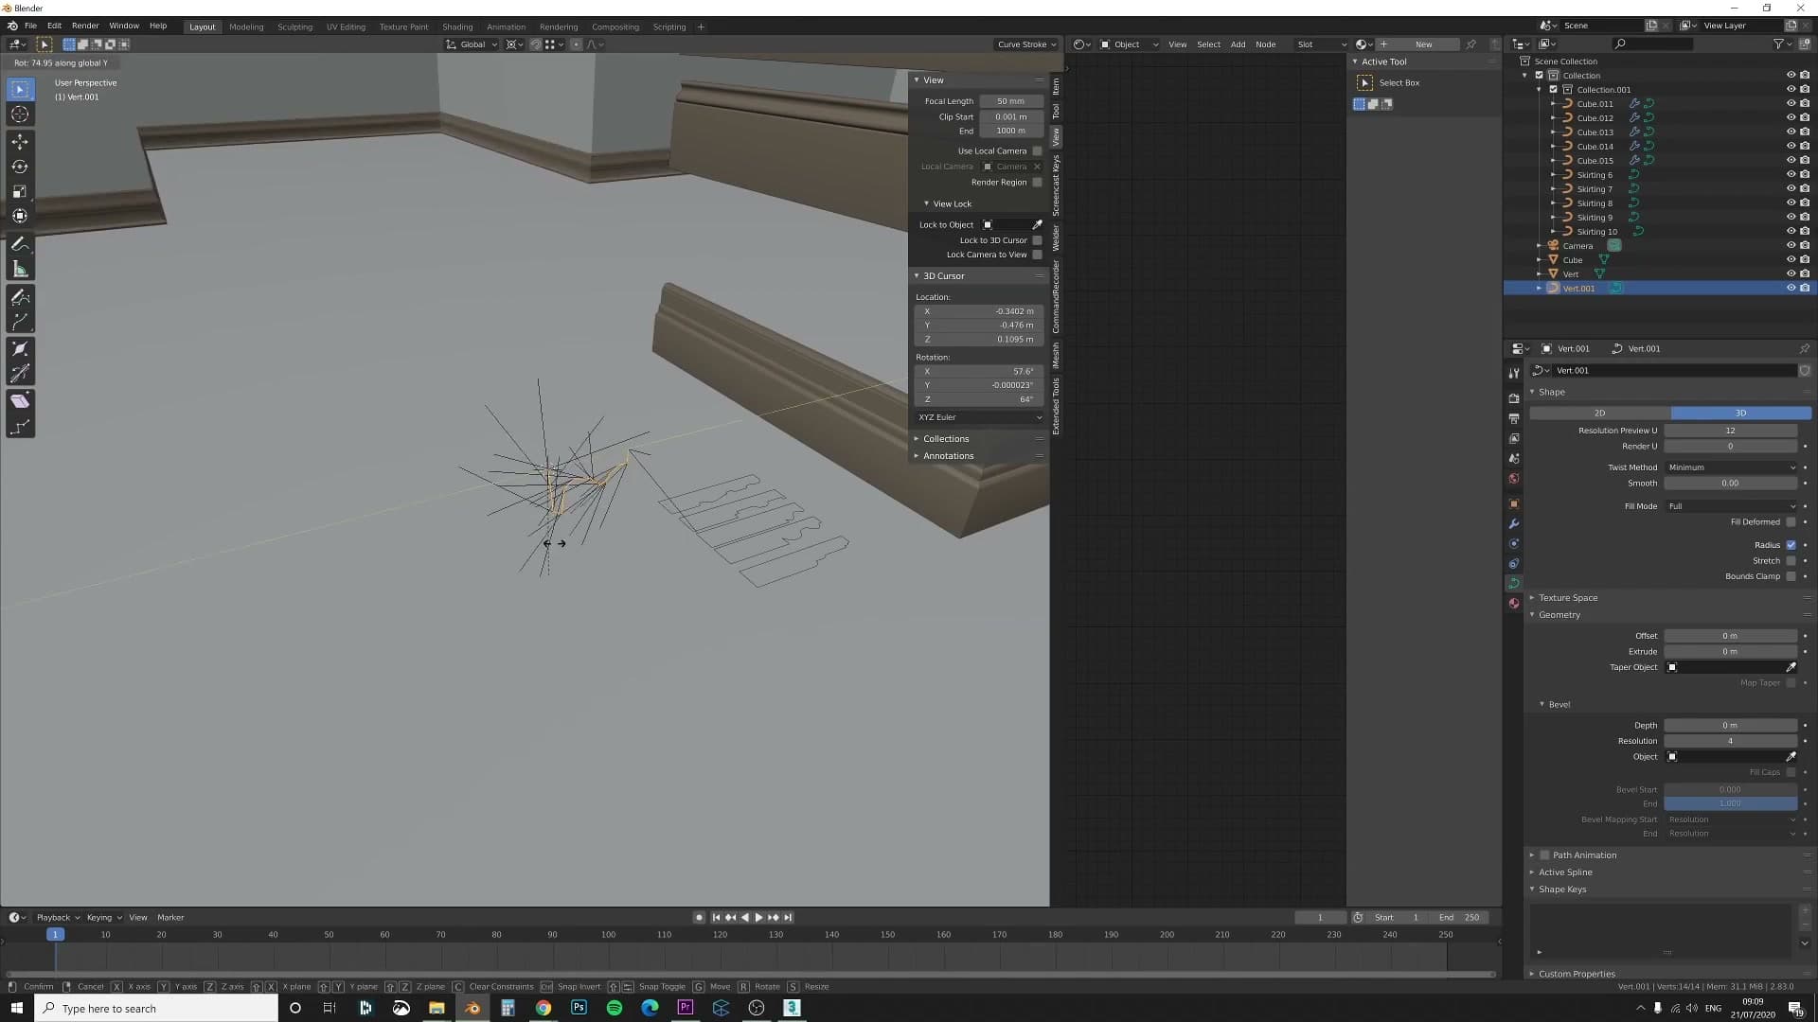Open the Material properties tab

(1514, 603)
